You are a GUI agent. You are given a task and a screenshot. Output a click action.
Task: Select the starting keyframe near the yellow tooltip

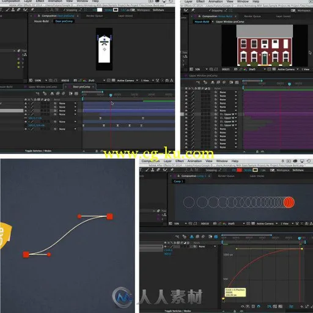(223, 299)
